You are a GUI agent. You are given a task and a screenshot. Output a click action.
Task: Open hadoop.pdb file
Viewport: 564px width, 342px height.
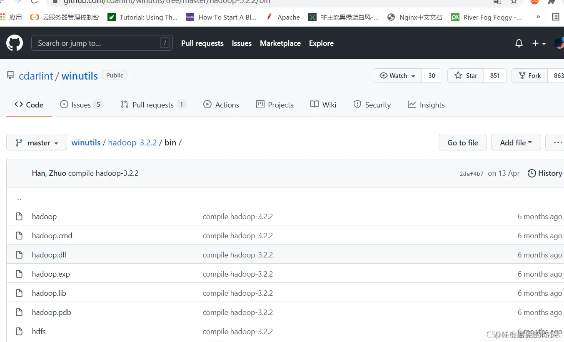51,312
